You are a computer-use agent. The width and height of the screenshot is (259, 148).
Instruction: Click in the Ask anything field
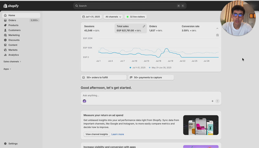pyautogui.click(x=146, y=95)
